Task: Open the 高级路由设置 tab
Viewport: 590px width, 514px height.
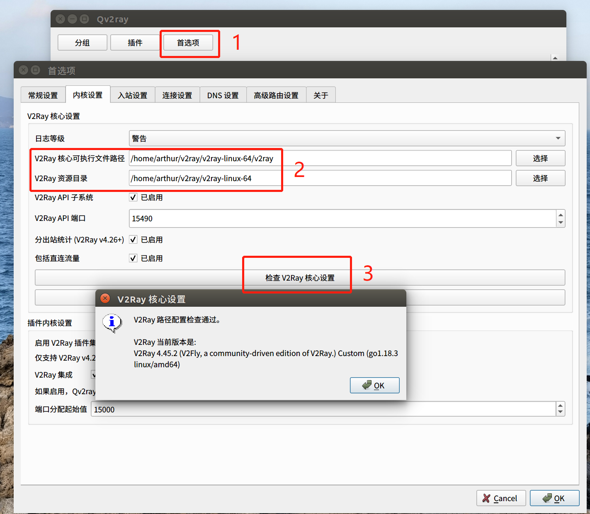Action: click(x=276, y=95)
